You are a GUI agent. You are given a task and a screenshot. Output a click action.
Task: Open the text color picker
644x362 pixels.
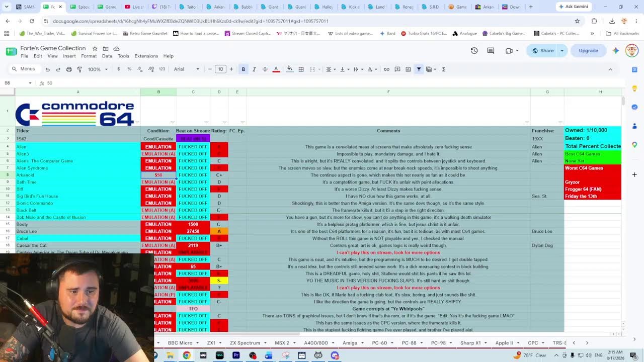pyautogui.click(x=276, y=69)
